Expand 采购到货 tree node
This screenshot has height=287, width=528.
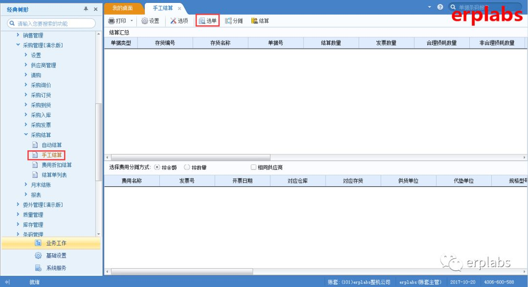[x=26, y=104]
